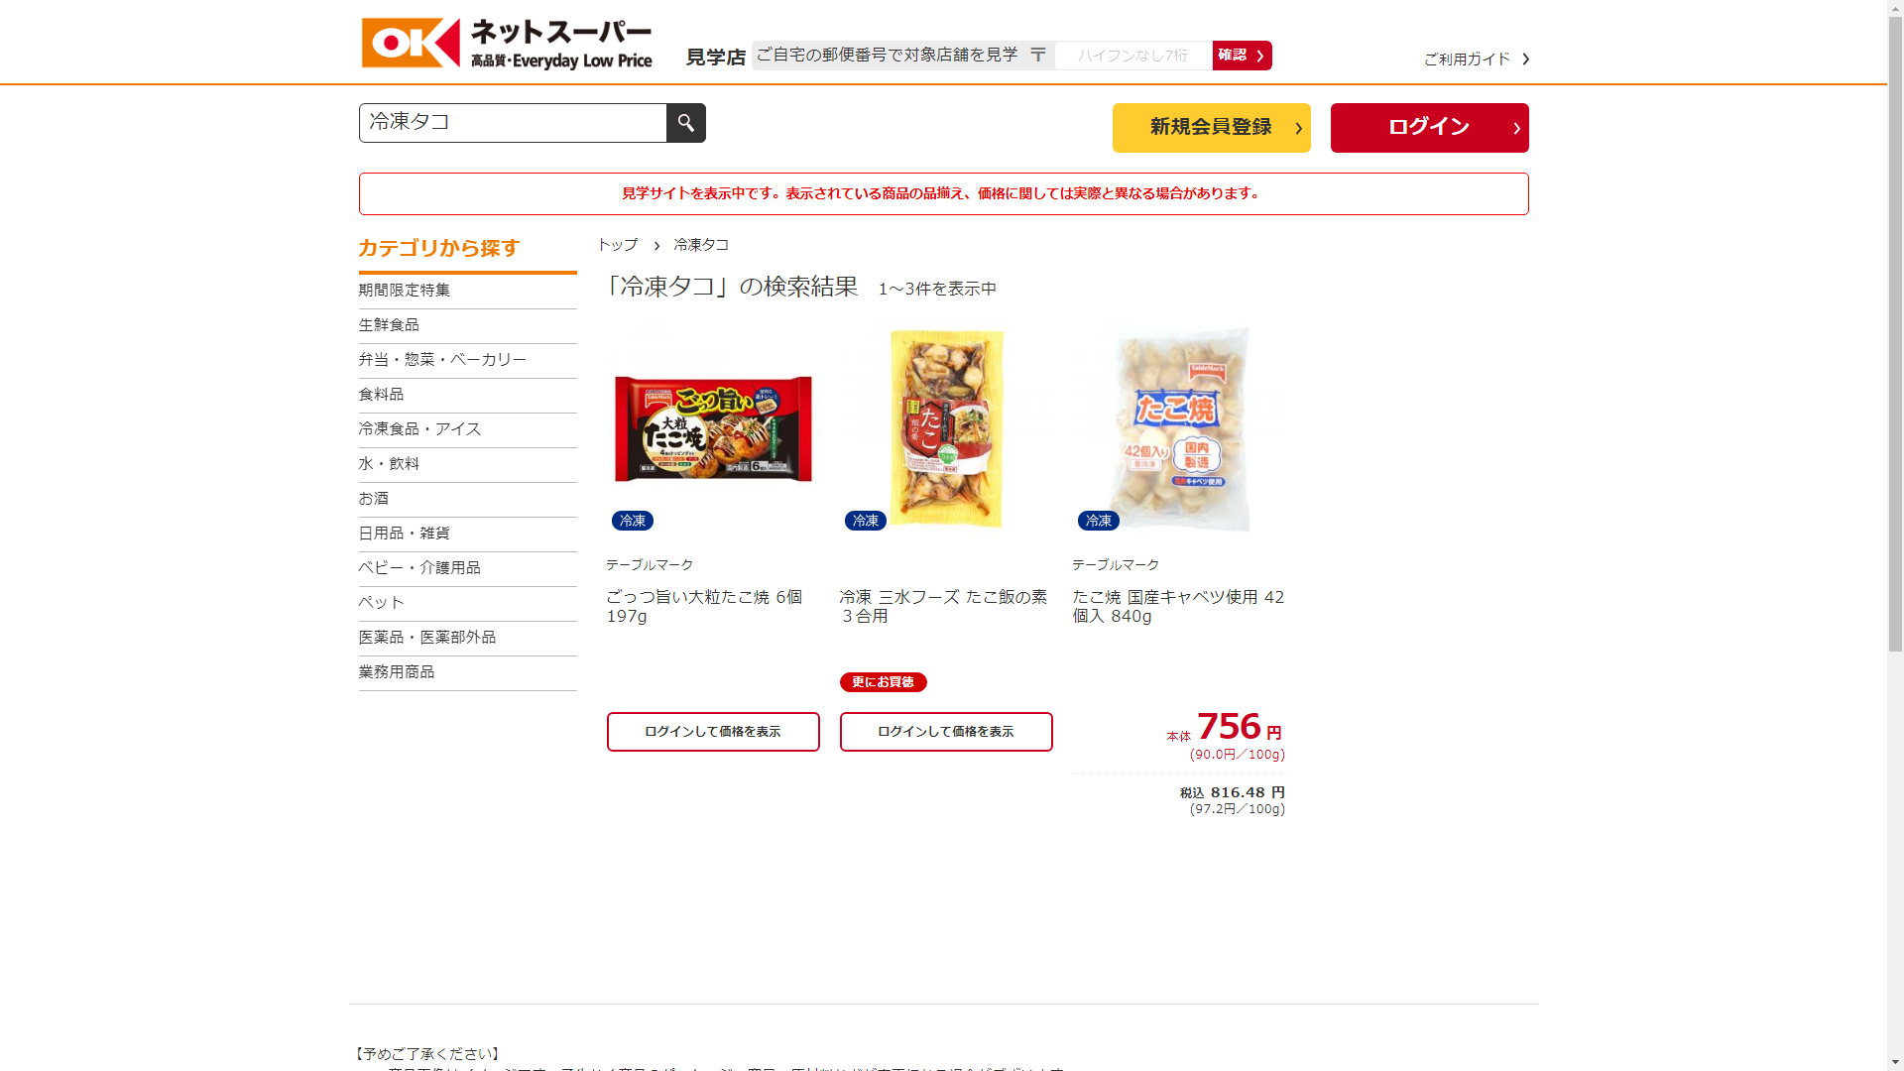Click the magnifying glass search icon
Screen dimensions: 1904x1071
(x=685, y=123)
